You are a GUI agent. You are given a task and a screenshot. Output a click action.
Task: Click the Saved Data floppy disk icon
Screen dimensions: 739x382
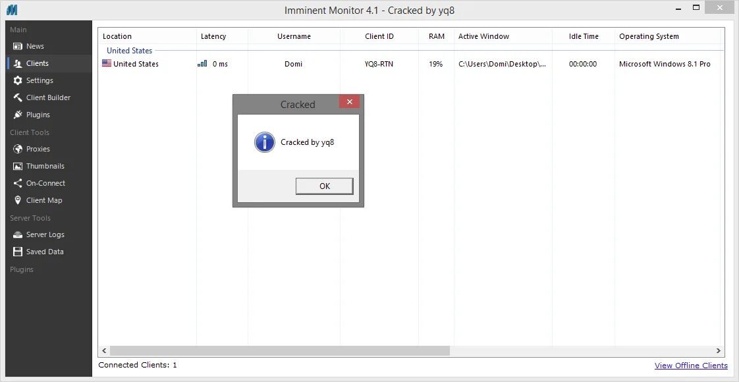(18, 252)
